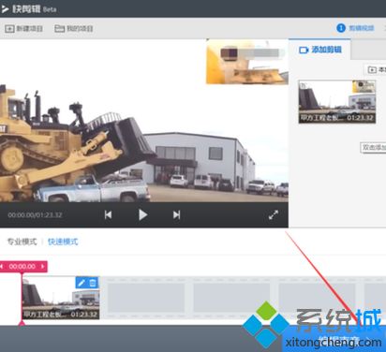The image size is (386, 352).
Task: Open the gray tab beside 添加剪辑
Action: point(368,50)
